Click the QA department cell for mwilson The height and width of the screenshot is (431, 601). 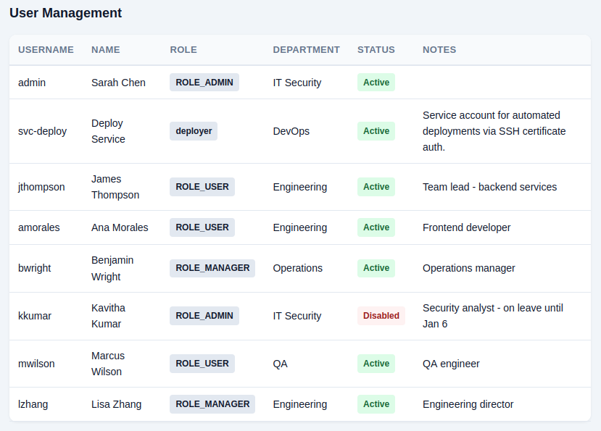coord(280,364)
